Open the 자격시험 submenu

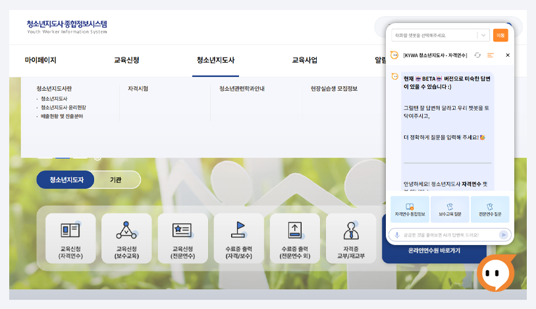click(138, 89)
